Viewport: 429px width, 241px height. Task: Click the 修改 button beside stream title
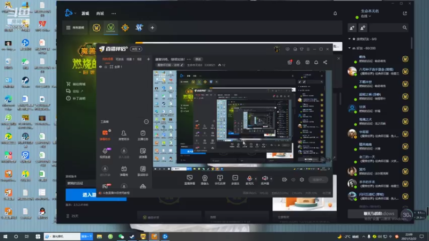coord(198,59)
